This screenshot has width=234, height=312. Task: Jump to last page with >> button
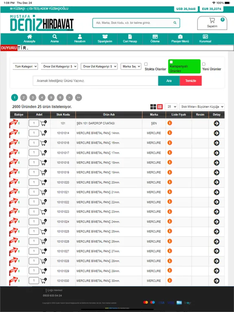pos(78,97)
